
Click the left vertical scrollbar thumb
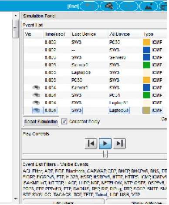coord(15,29)
